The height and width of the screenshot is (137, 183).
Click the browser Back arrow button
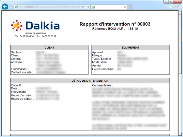point(5,7)
